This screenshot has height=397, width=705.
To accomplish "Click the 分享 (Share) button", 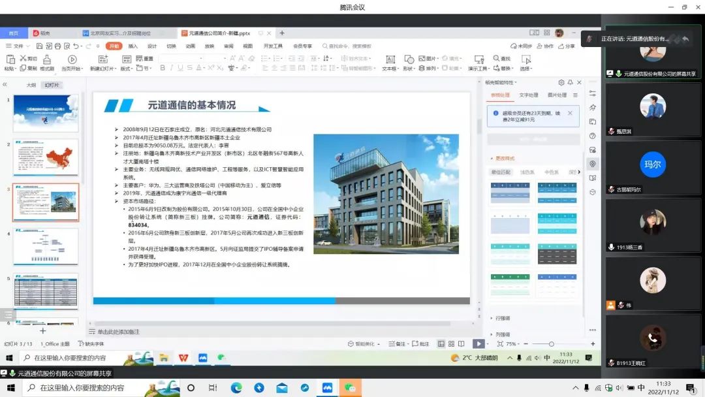I will tap(567, 46).
